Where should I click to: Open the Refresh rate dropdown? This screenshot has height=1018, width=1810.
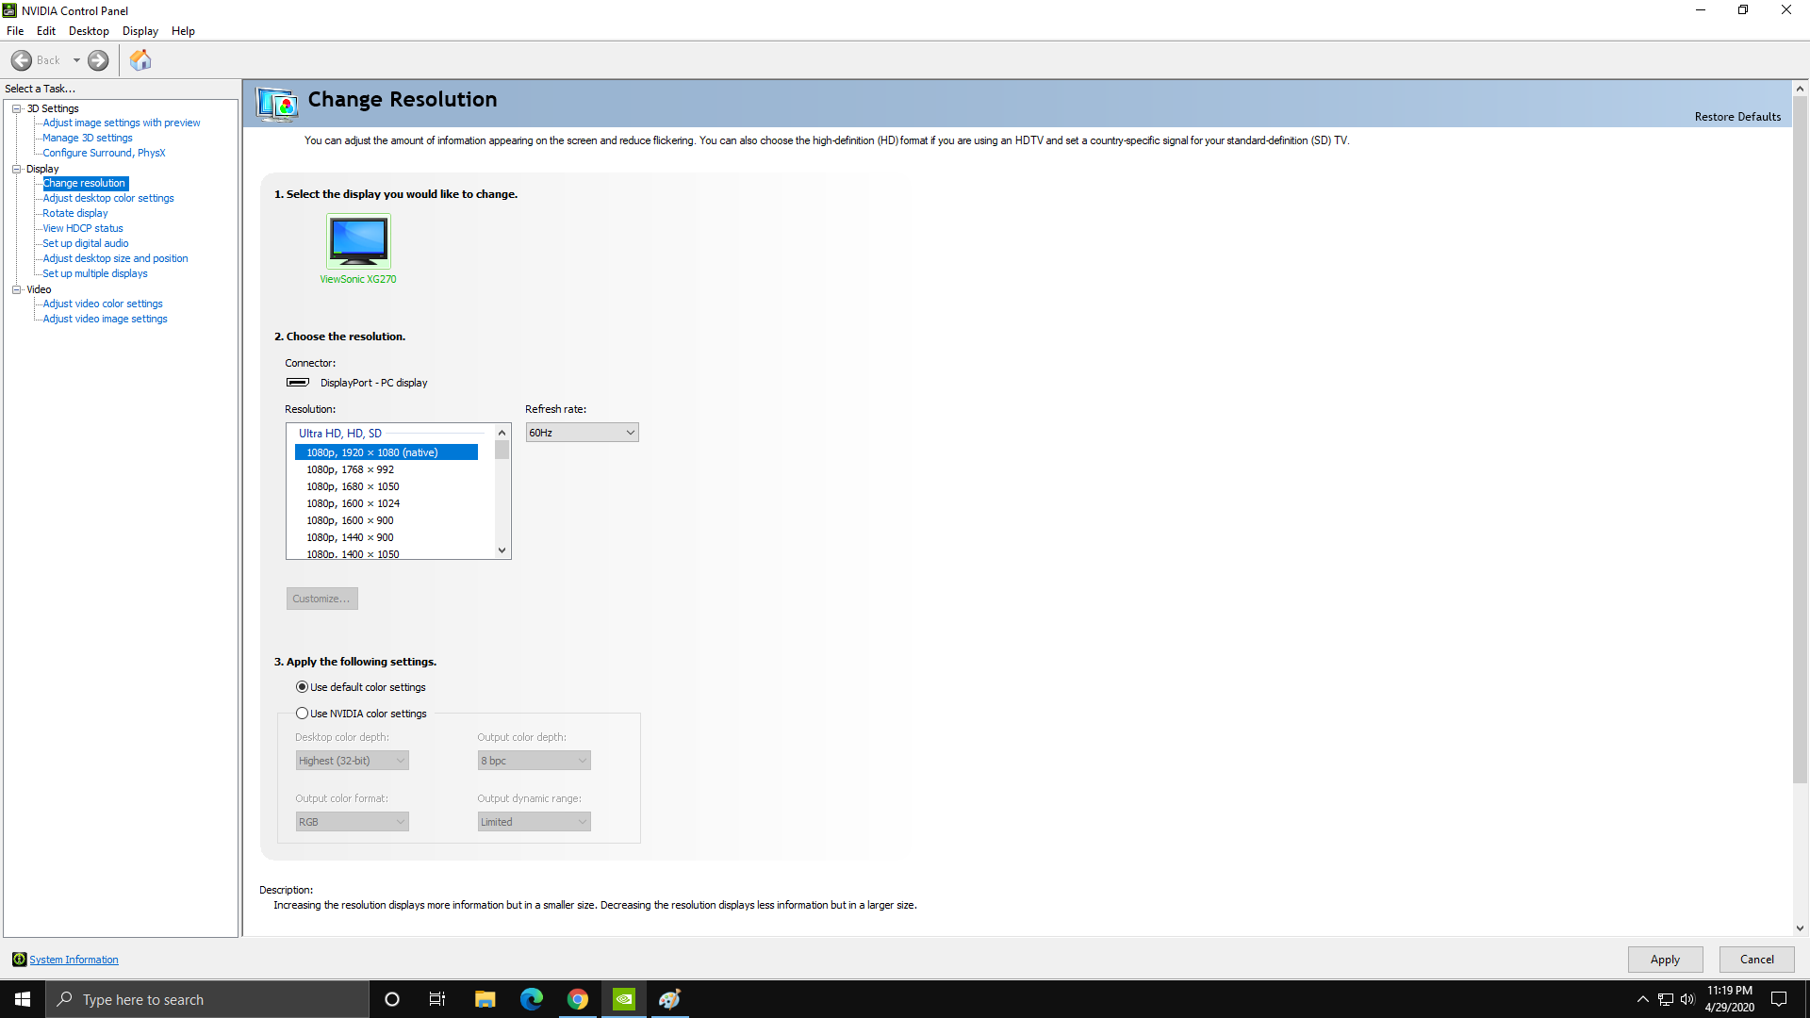coord(582,432)
